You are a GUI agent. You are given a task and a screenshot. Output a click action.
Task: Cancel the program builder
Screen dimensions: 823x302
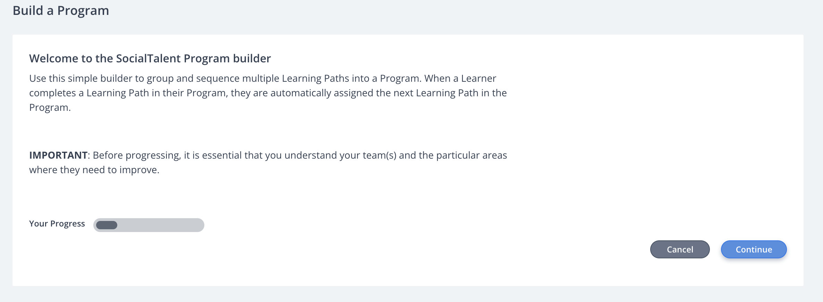(x=680, y=249)
